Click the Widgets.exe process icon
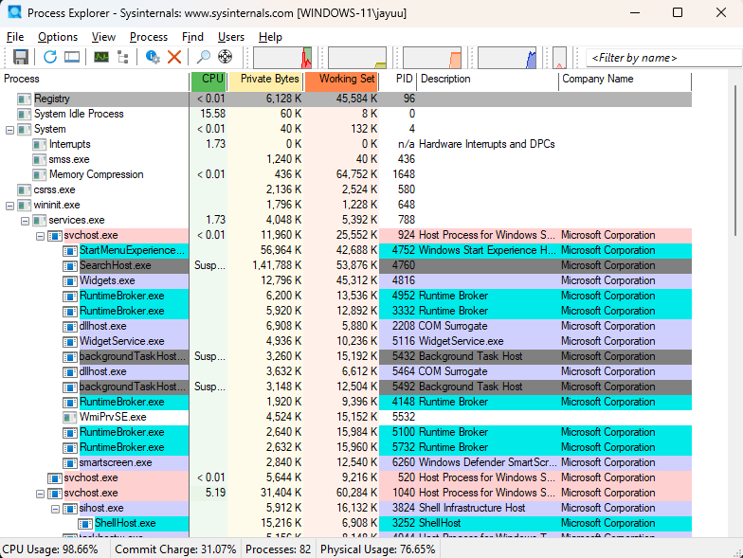 (x=70, y=280)
